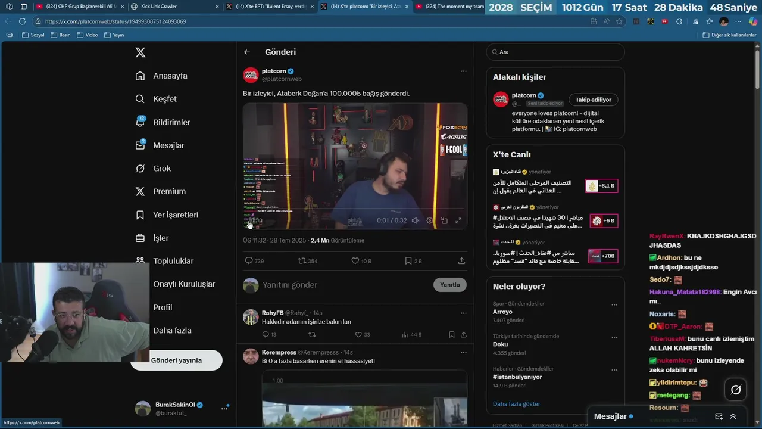Open options for Arroyo trend
Viewport: 762px width, 429px height.
pyautogui.click(x=614, y=304)
